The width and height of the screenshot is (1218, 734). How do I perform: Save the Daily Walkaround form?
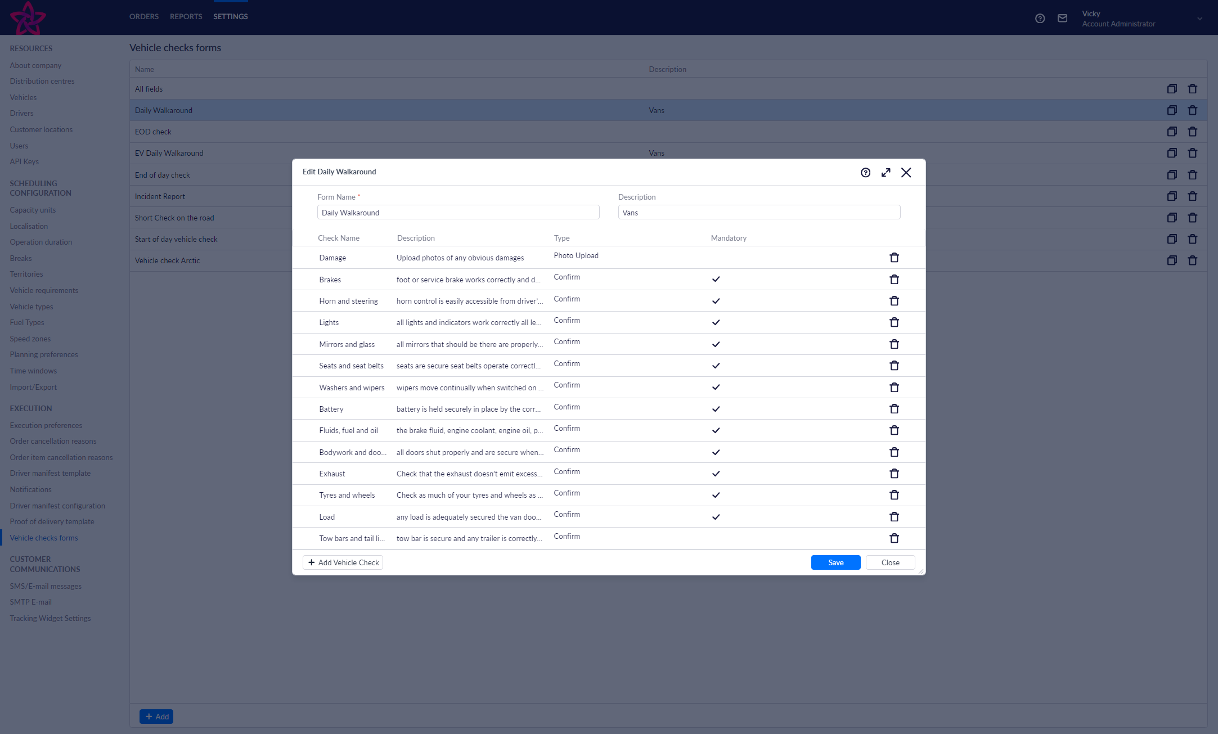[835, 562]
